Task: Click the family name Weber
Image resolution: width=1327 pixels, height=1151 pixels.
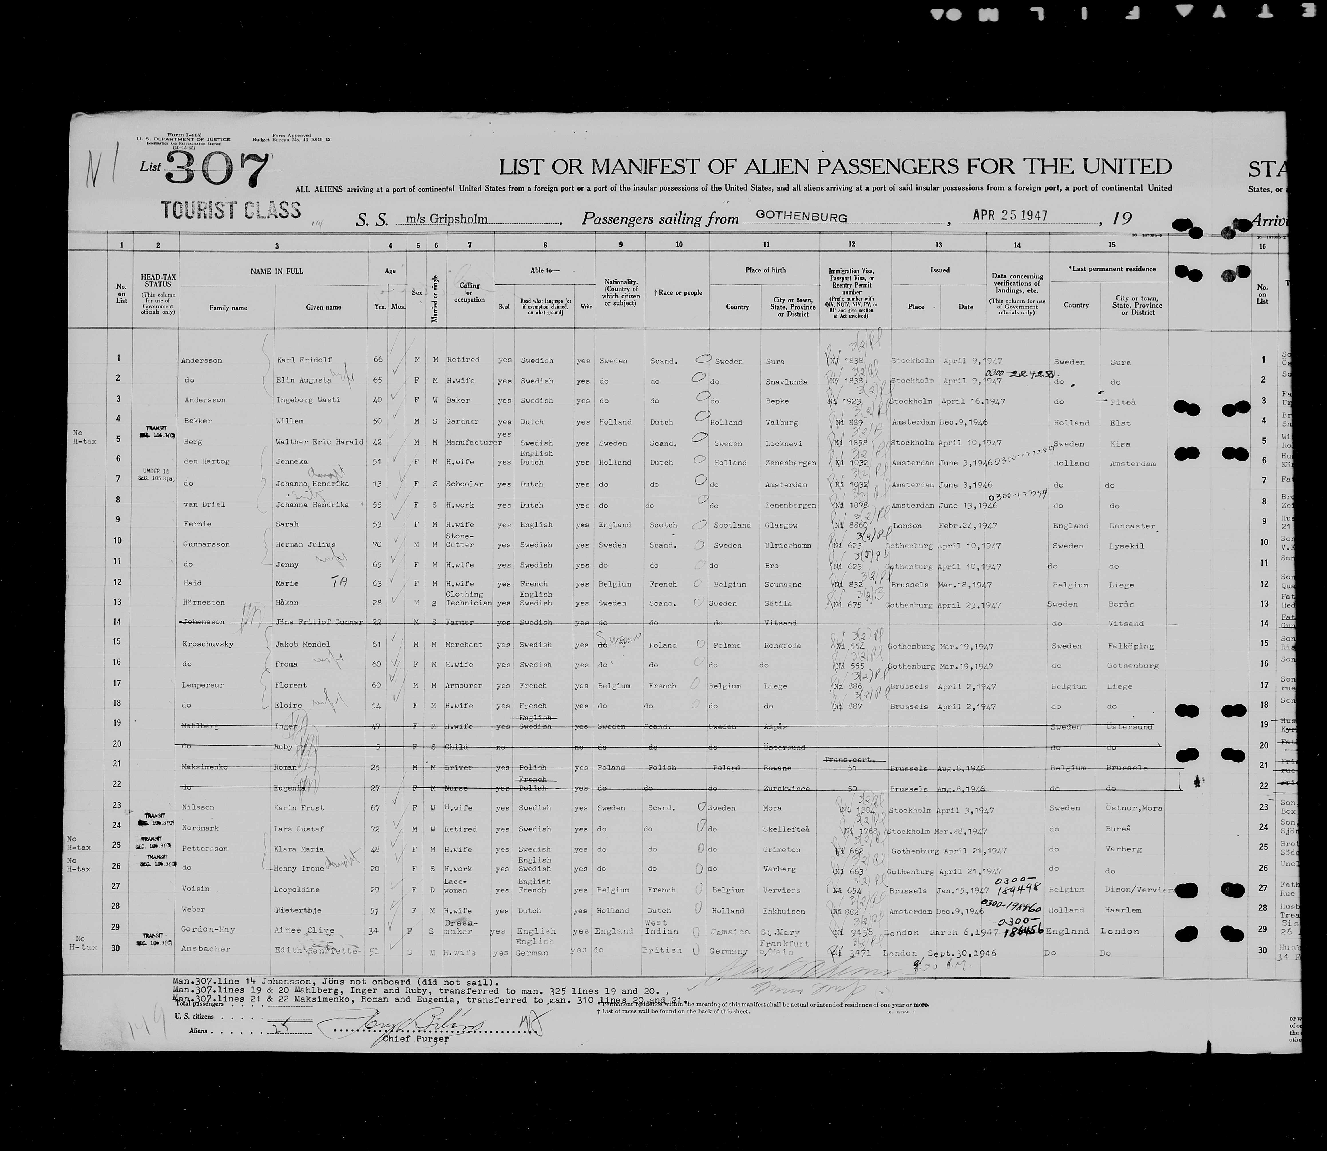Action: pos(194,909)
